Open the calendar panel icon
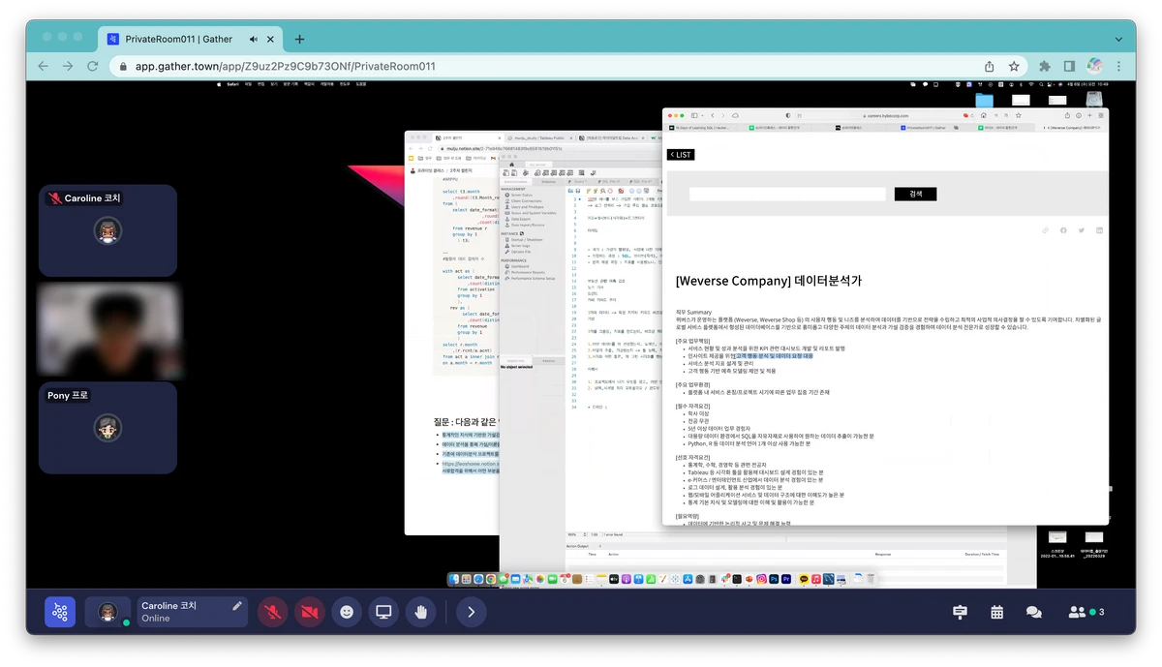Image resolution: width=1162 pixels, height=667 pixels. pos(997,612)
